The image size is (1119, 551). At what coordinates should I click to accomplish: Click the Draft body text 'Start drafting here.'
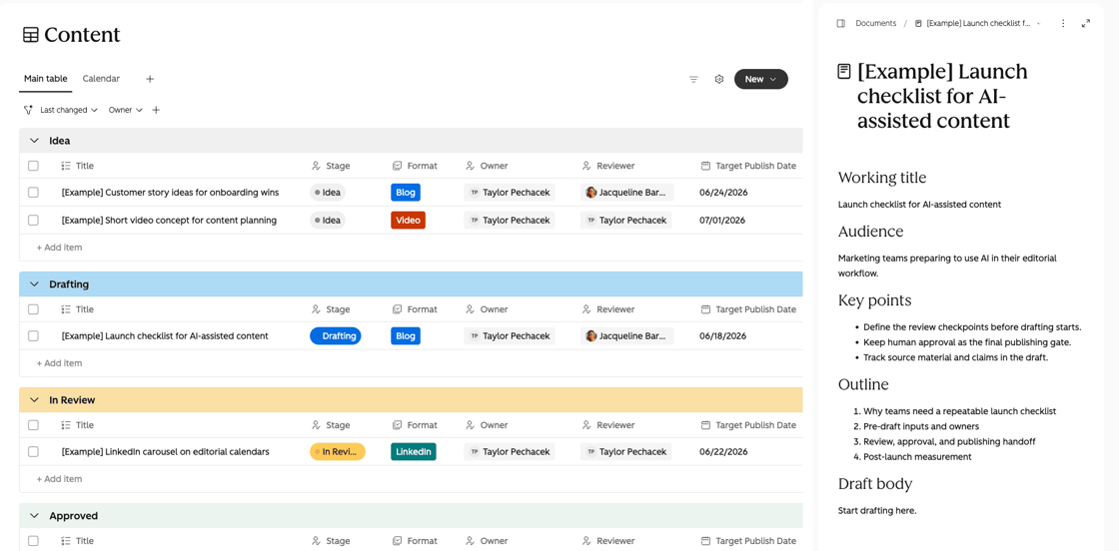click(877, 510)
